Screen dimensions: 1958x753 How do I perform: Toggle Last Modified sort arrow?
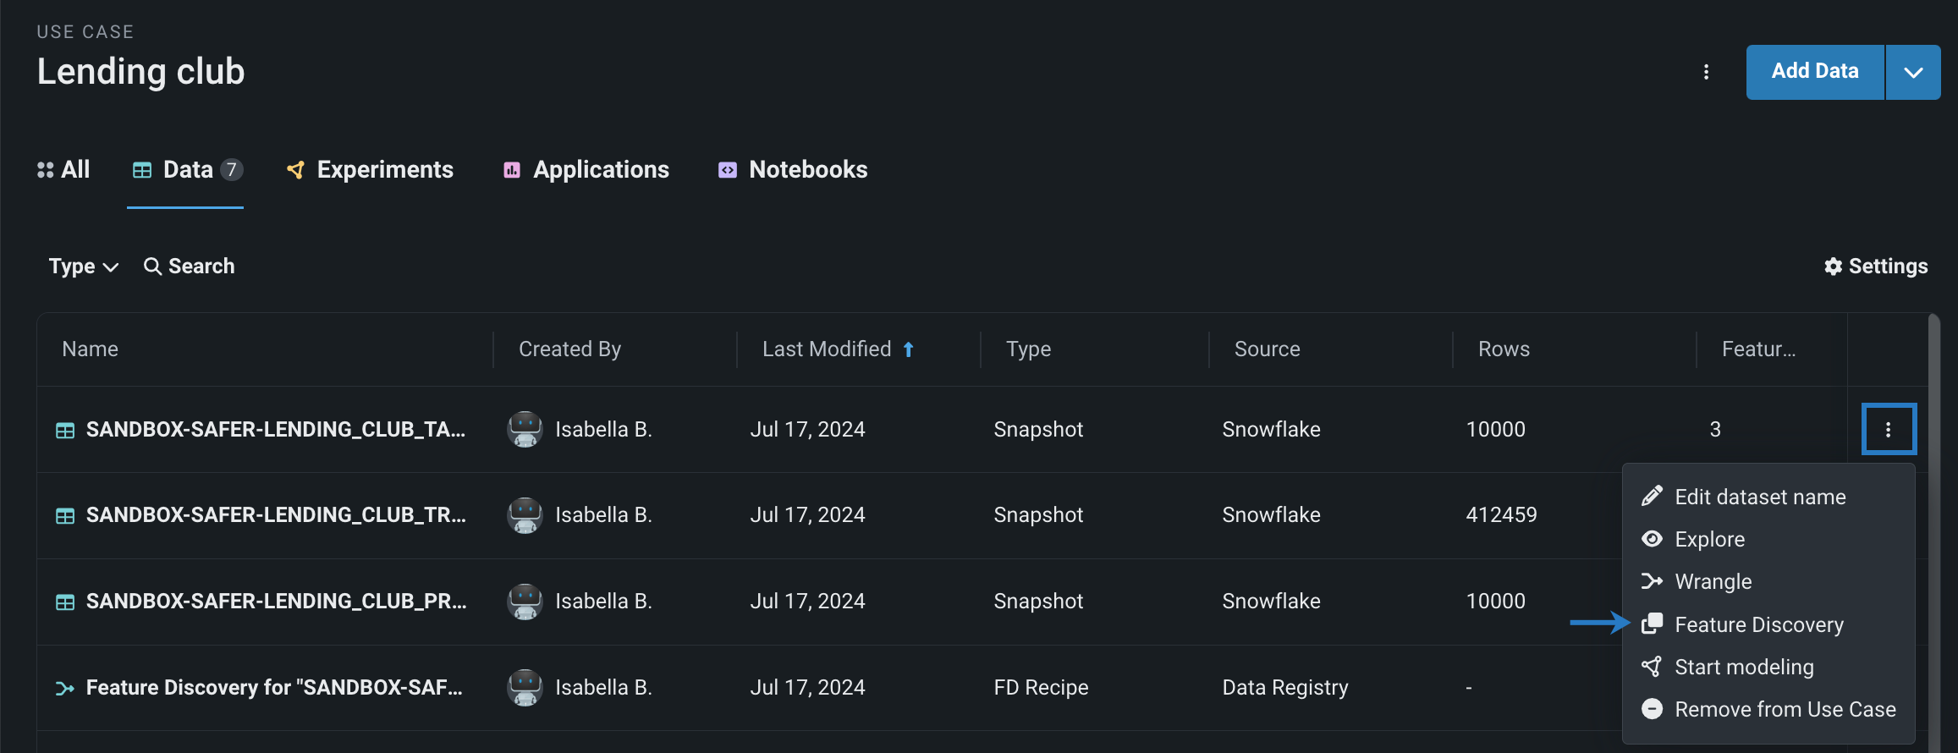909,349
